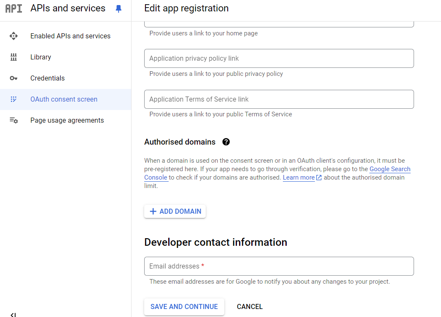Click the Page usage agreements icon
The height and width of the screenshot is (317, 441).
(13, 121)
